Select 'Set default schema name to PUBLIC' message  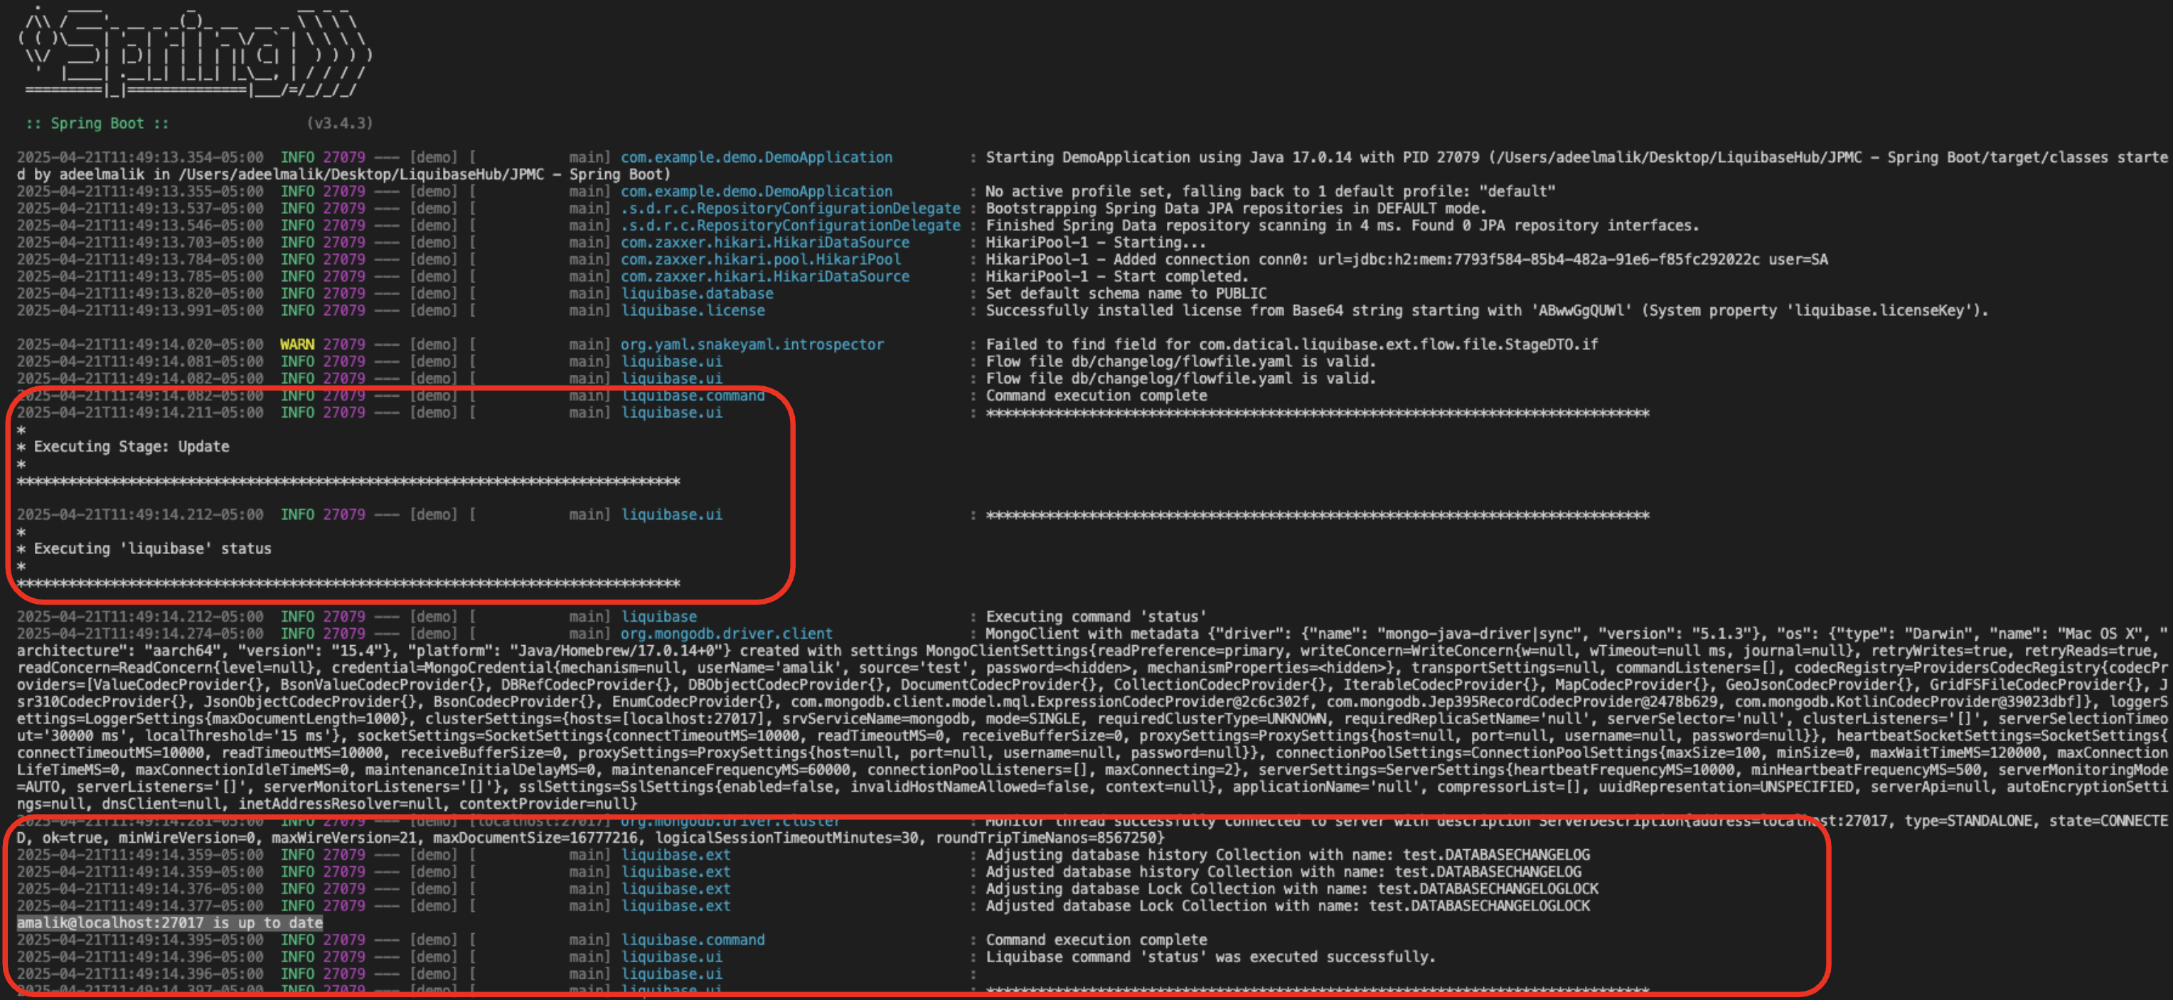[1126, 293]
